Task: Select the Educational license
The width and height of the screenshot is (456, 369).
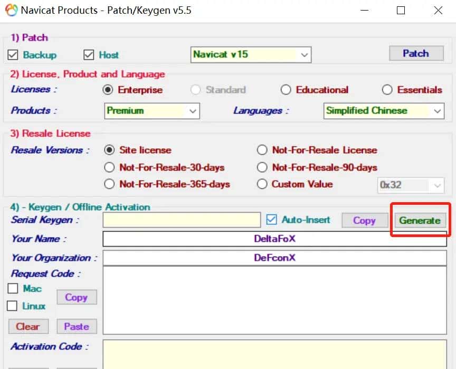Action: click(x=286, y=90)
